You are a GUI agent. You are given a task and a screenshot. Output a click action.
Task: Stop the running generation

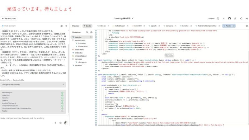pos(65,123)
